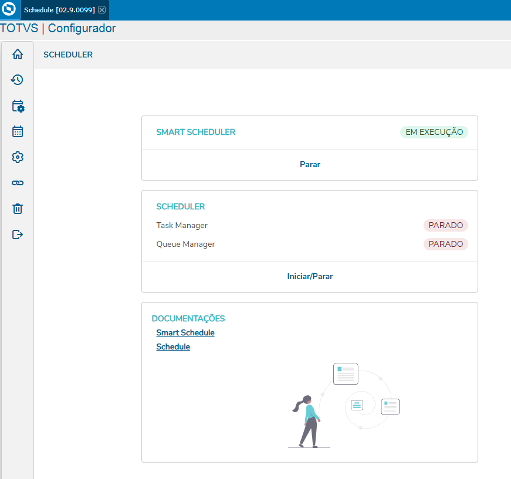The width and height of the screenshot is (511, 479).
Task: Click the Queue Manager PARADO badge
Action: (x=445, y=244)
